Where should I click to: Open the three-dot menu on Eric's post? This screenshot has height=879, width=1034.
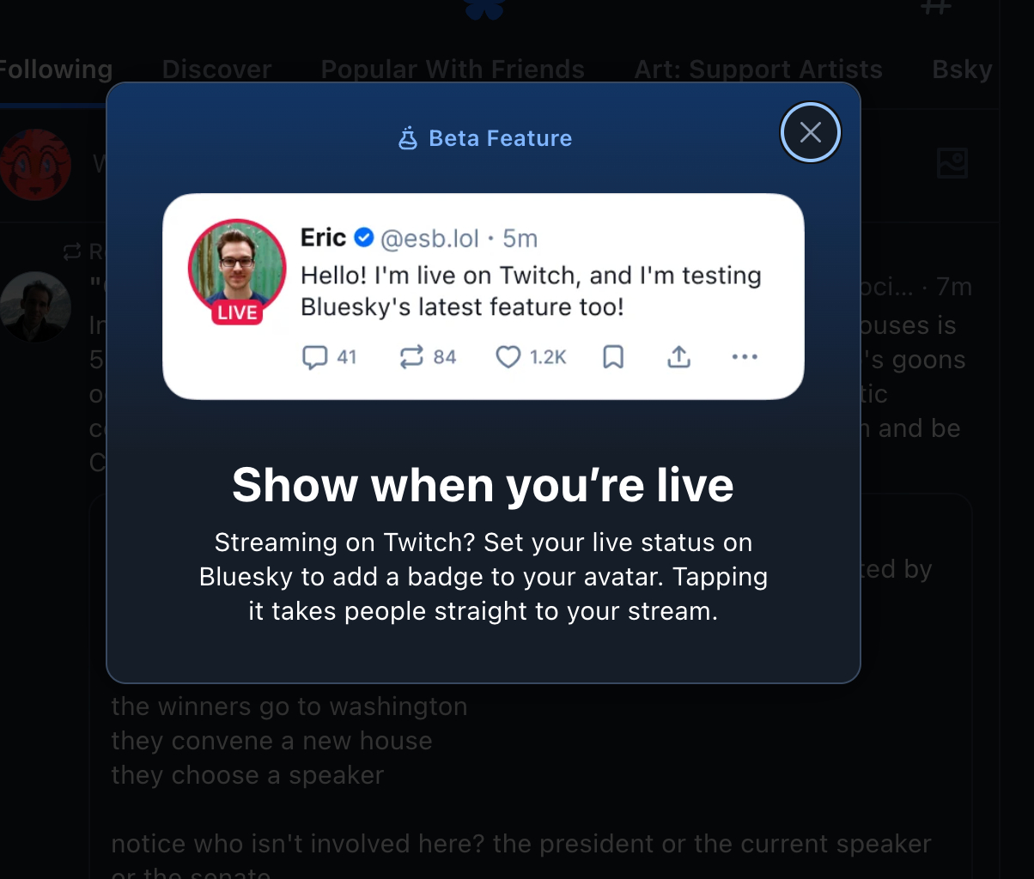point(745,357)
